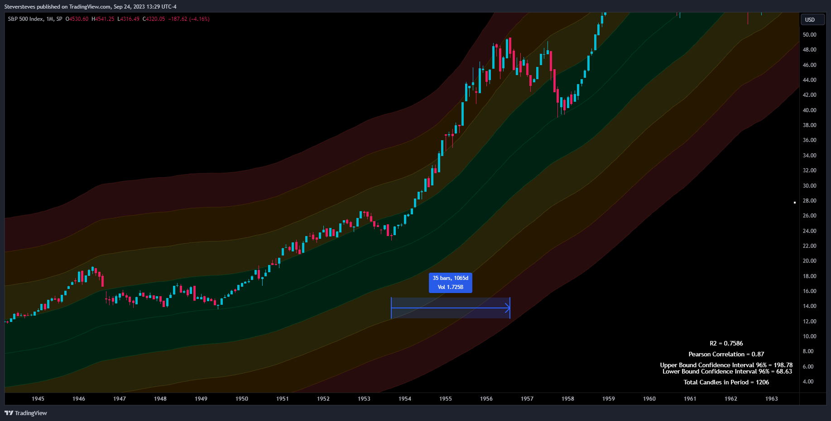Image resolution: width=831 pixels, height=421 pixels.
Task: Click the 1962 label on time axis
Action: [731, 399]
